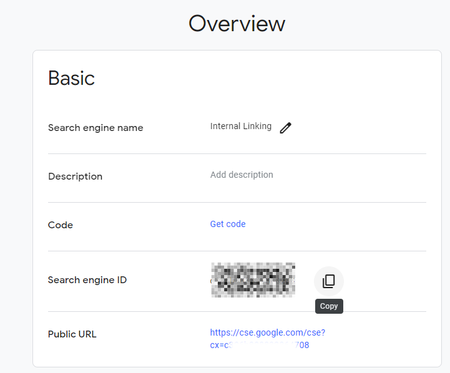Click the Add description field
Screen dimensions: 450x373
[x=242, y=175]
